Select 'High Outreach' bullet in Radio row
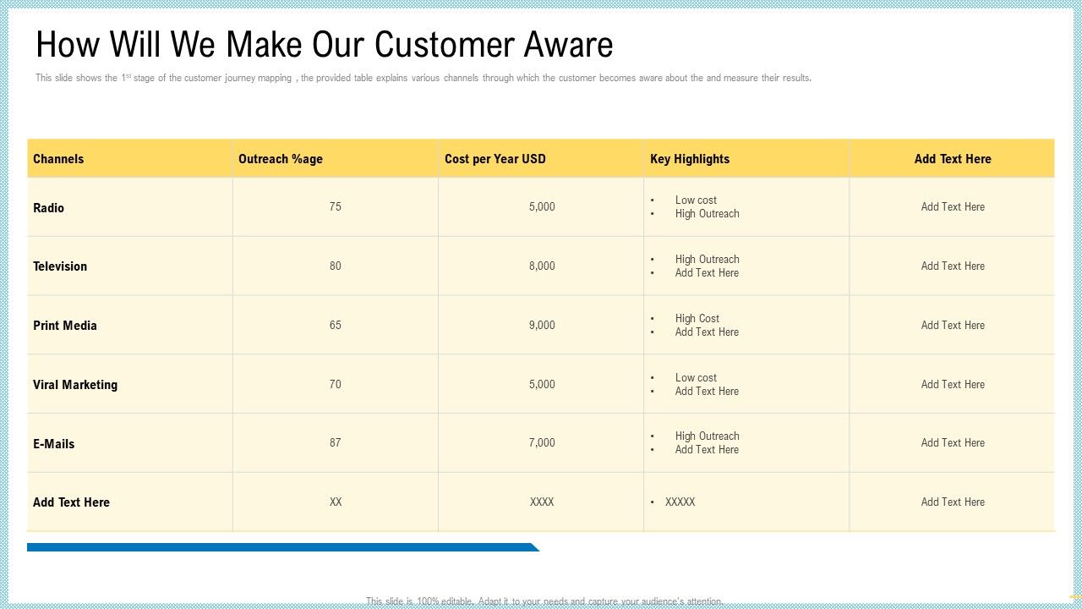This screenshot has width=1082, height=609. (x=707, y=214)
